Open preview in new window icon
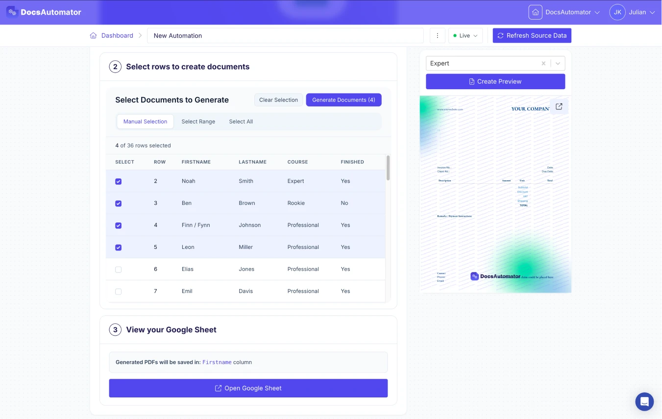 tap(559, 106)
